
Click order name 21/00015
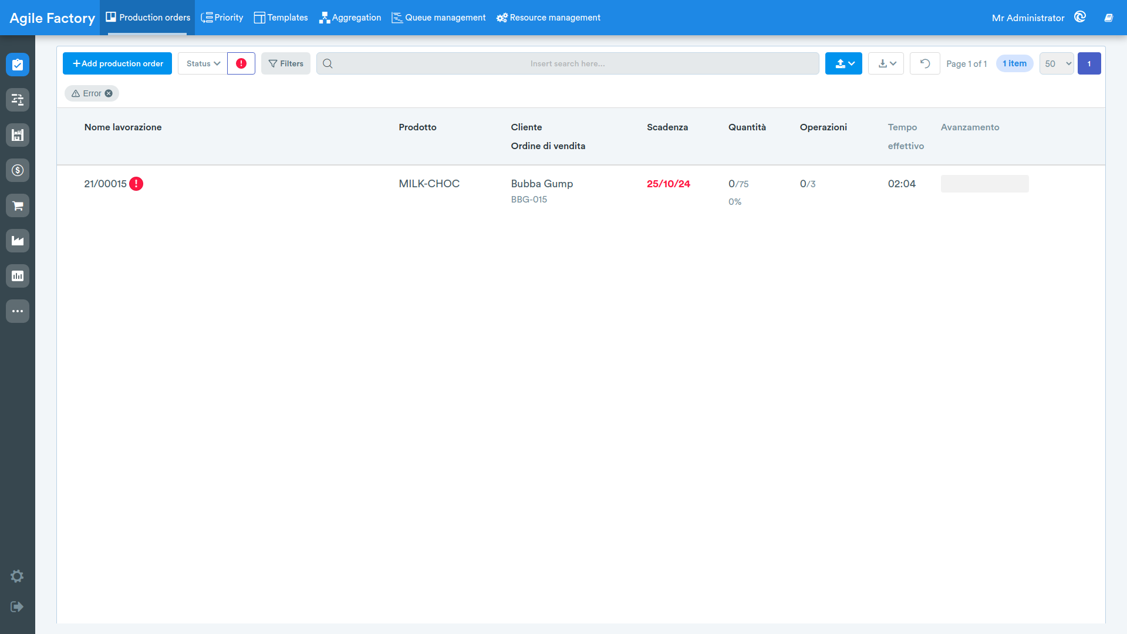(106, 184)
